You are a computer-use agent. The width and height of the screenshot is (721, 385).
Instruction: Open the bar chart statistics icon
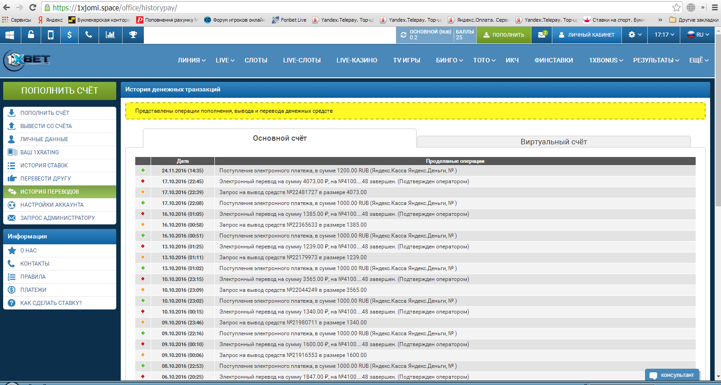tap(110, 35)
